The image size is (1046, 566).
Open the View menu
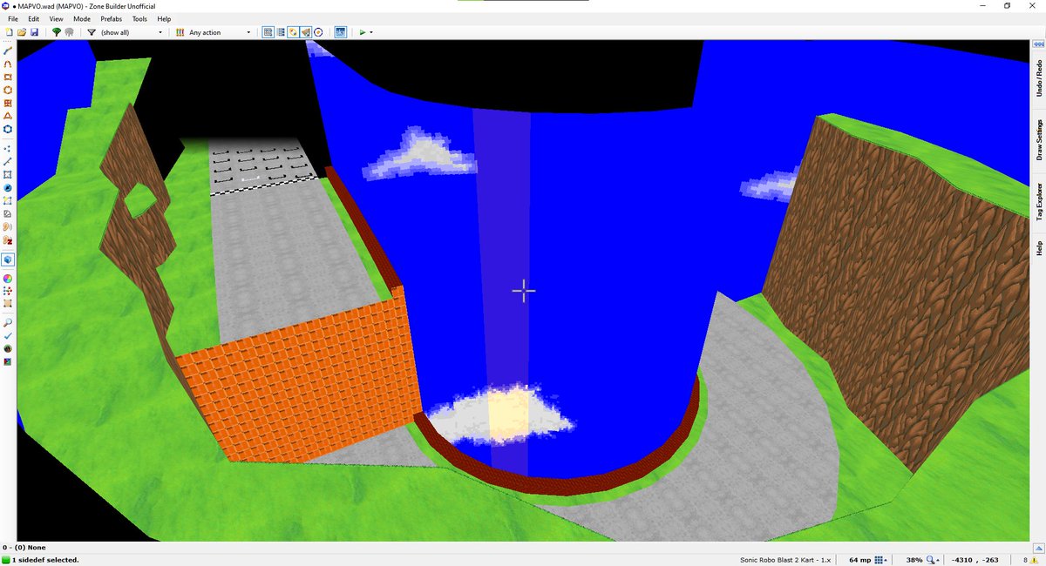pyautogui.click(x=56, y=18)
